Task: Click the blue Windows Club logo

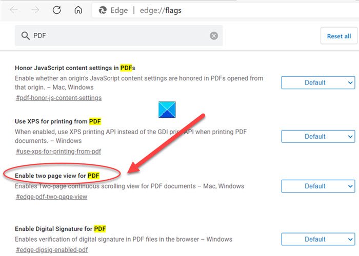Action: [x=167, y=110]
